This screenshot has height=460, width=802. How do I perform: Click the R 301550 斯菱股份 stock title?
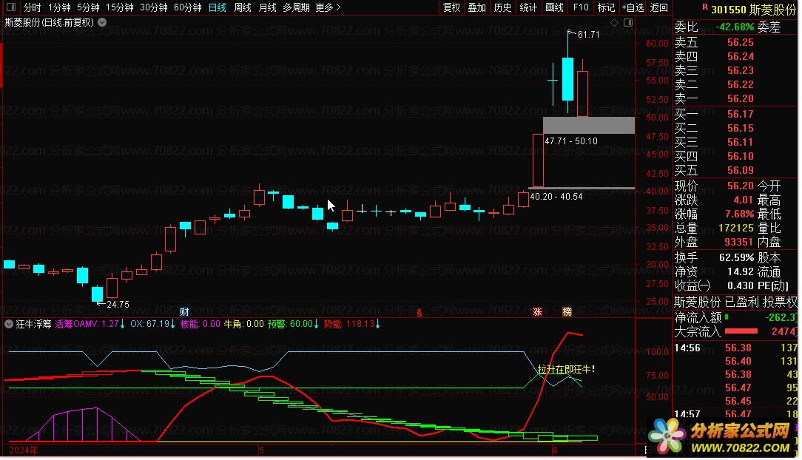click(749, 10)
